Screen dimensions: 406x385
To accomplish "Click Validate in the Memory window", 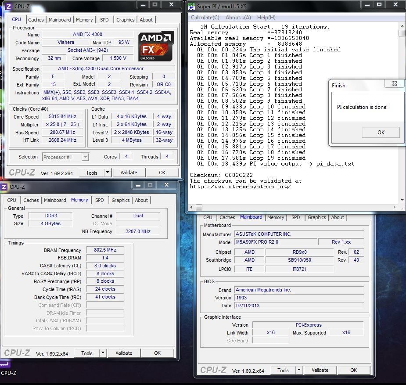I will 124,353.
